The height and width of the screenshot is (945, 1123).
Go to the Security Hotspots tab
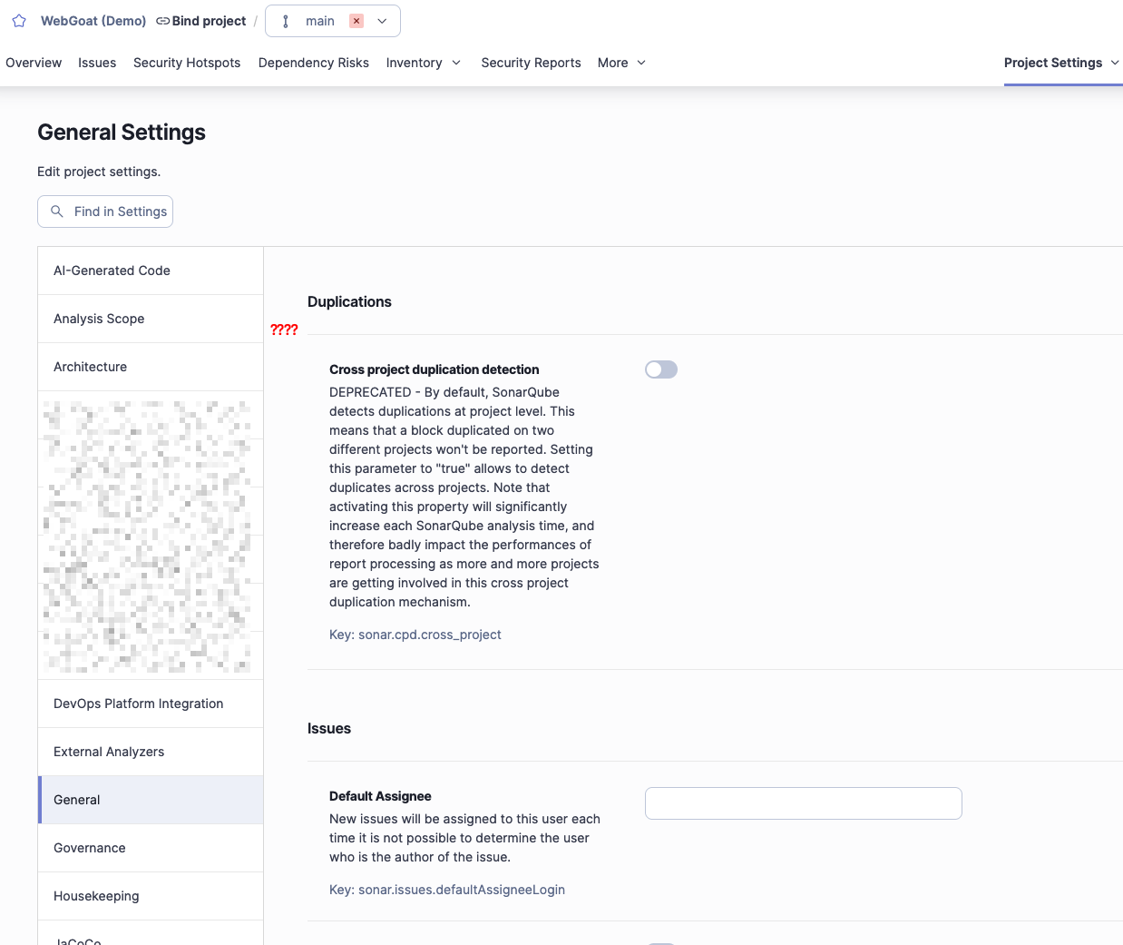coord(187,63)
